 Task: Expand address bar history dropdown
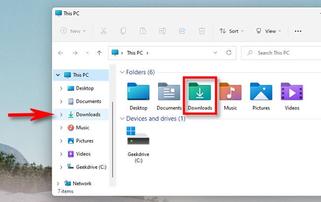click(215, 53)
